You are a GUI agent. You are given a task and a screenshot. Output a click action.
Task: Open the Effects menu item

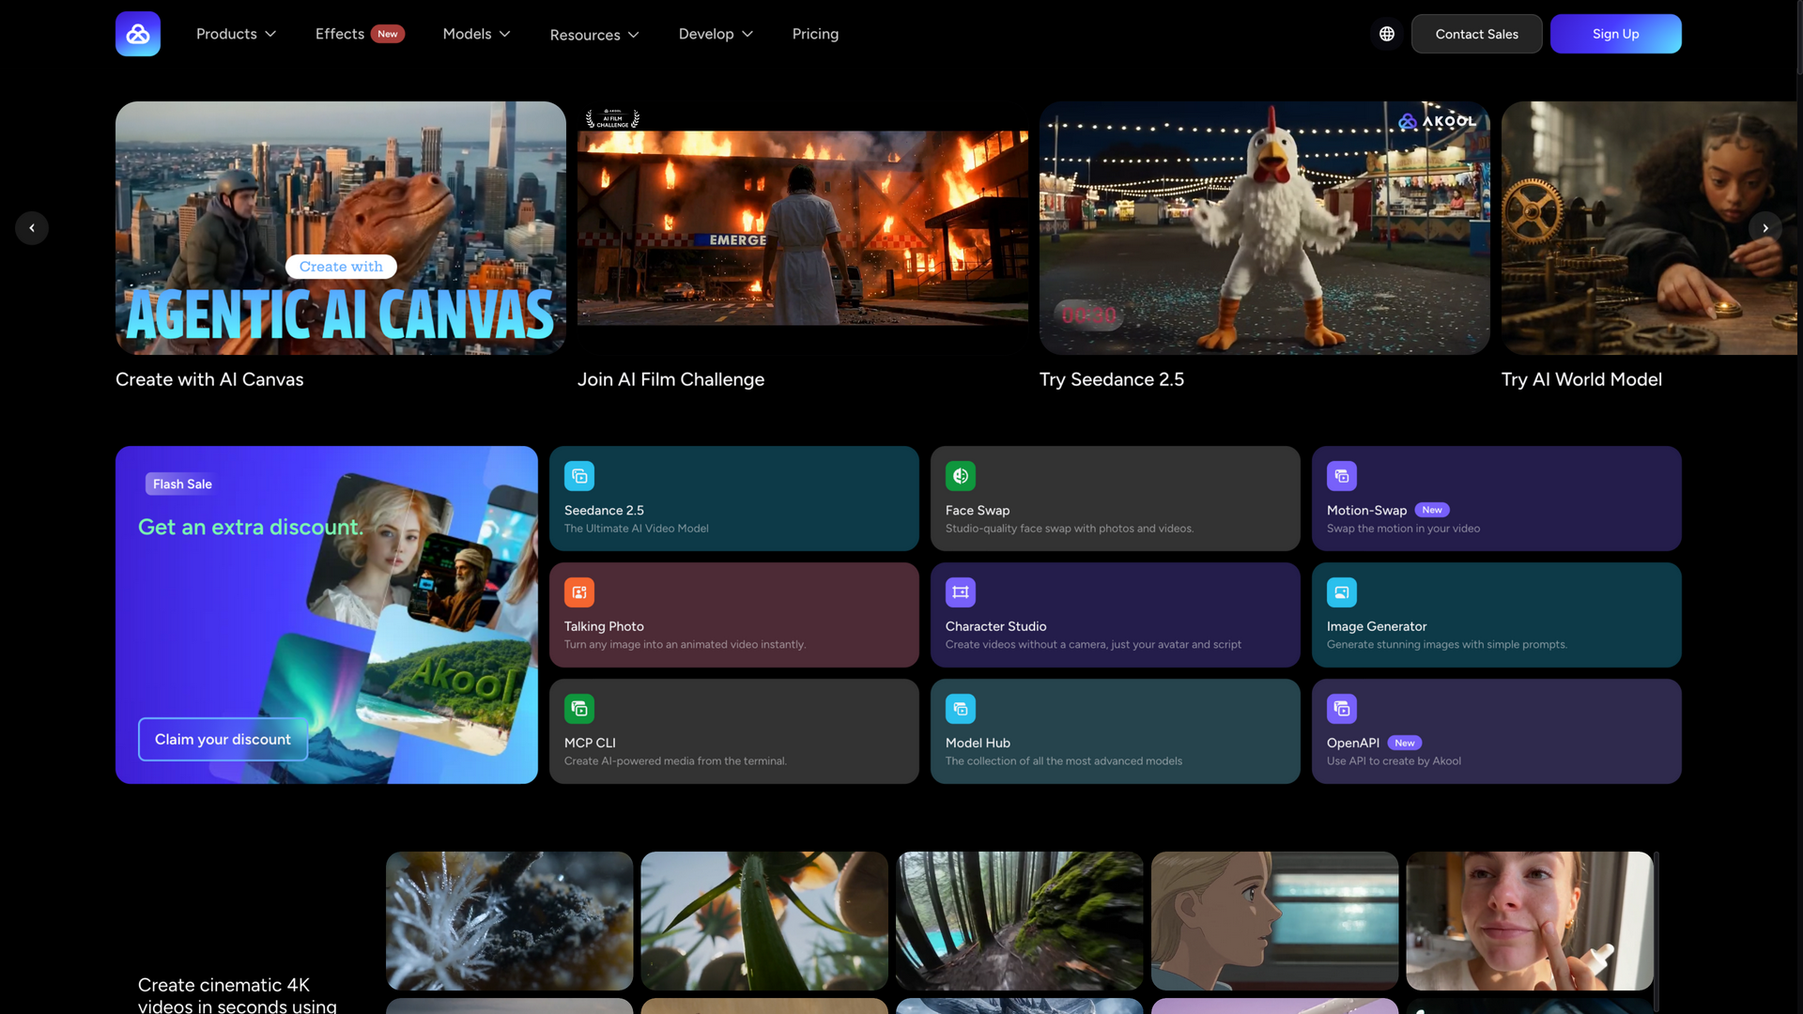pyautogui.click(x=360, y=34)
